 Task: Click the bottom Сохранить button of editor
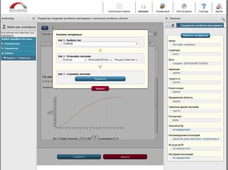pyautogui.click(x=79, y=157)
